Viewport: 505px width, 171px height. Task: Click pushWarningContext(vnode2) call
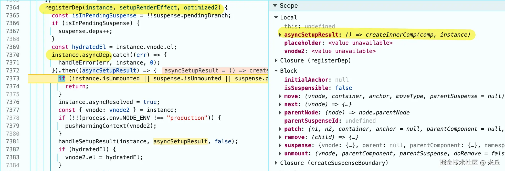[111, 126]
